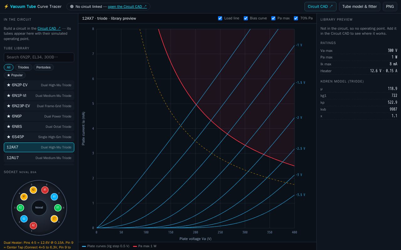The width and height of the screenshot is (401, 250).
Task: Toggle the Load line checkbox
Action: 220,18
